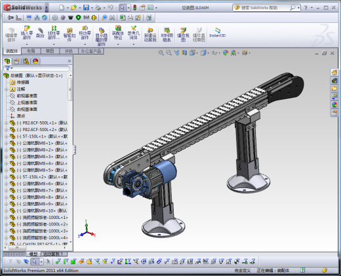Click the Zoom to Fit magnifier icon
341x276 pixels.
[x=161, y=52]
